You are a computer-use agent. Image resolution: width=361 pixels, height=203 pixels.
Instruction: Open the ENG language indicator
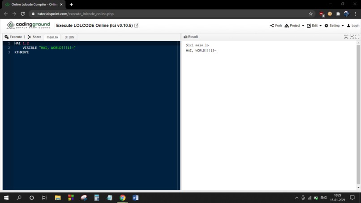[x=323, y=198]
